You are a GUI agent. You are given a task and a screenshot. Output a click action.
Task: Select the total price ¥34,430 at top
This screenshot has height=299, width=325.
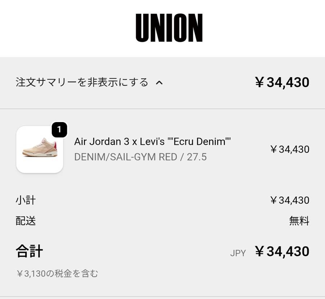[283, 82]
